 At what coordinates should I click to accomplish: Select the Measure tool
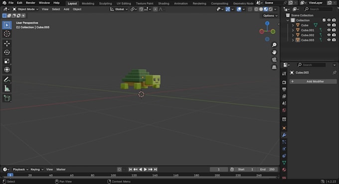click(7, 89)
